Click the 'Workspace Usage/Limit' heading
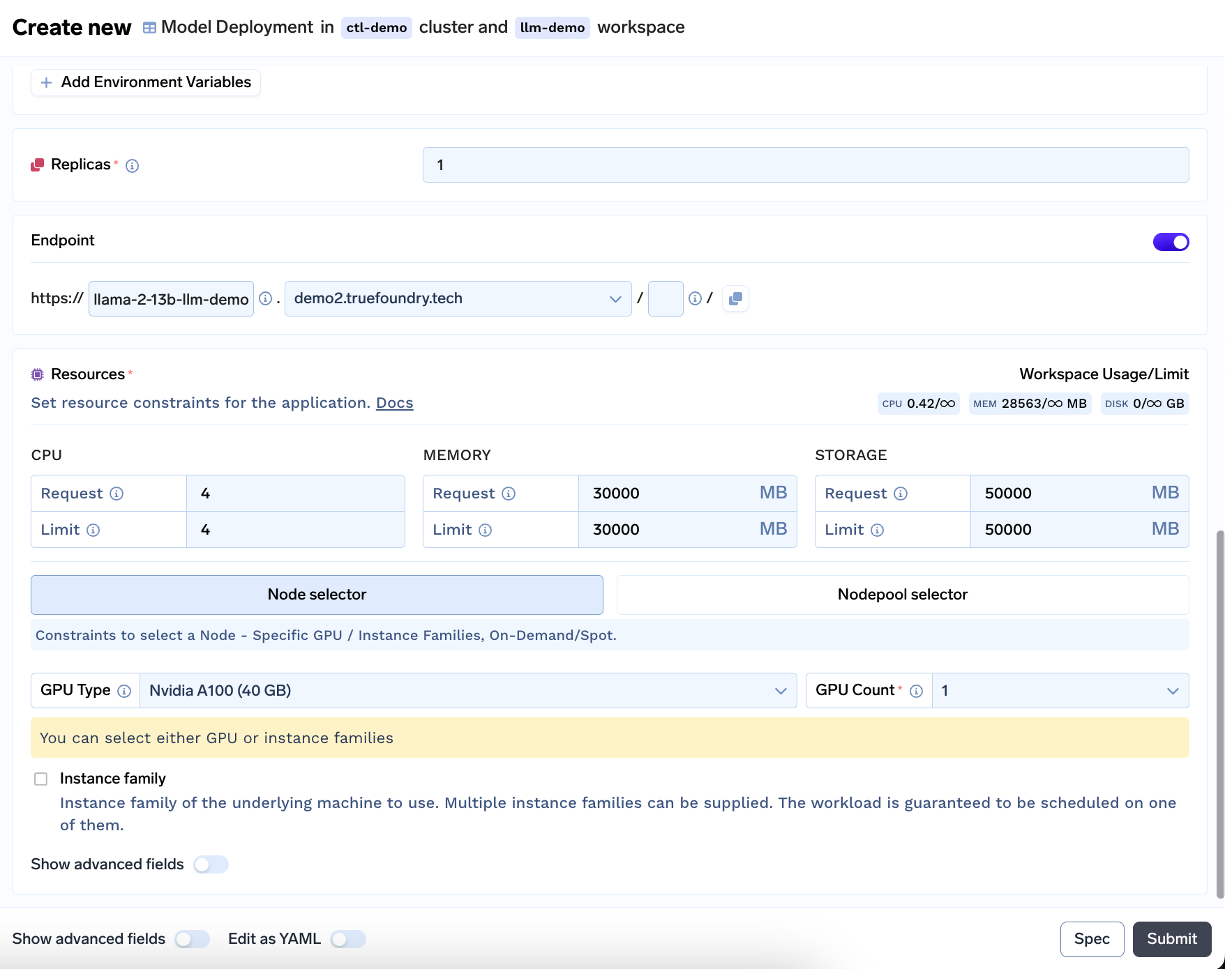The image size is (1225, 969). pos(1104,374)
